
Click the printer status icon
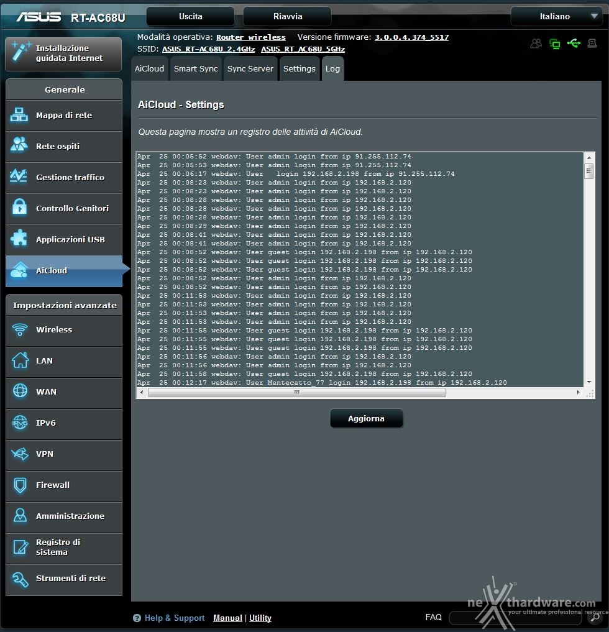pos(592,43)
